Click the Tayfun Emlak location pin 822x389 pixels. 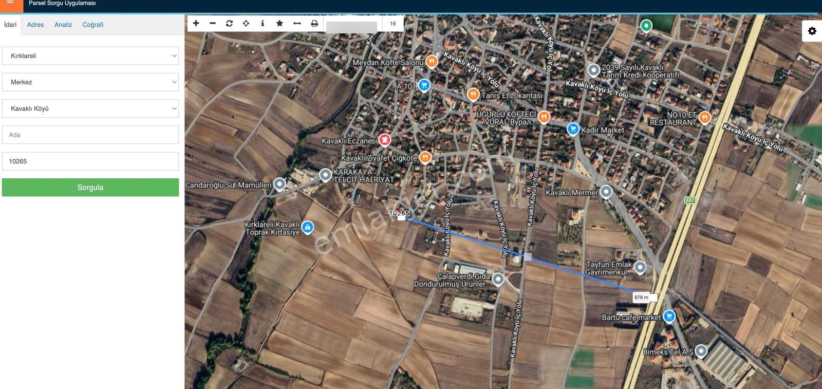tap(640, 267)
